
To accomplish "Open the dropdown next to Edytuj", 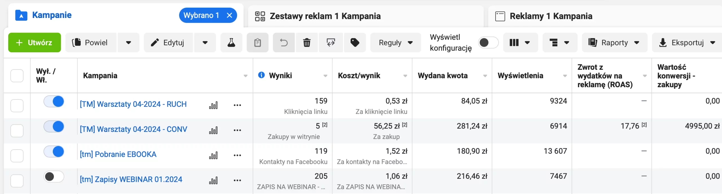I will [205, 42].
